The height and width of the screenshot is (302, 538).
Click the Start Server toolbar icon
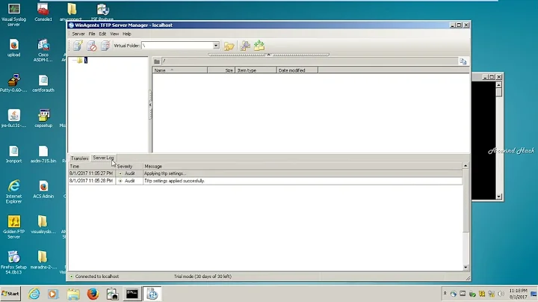(78, 46)
